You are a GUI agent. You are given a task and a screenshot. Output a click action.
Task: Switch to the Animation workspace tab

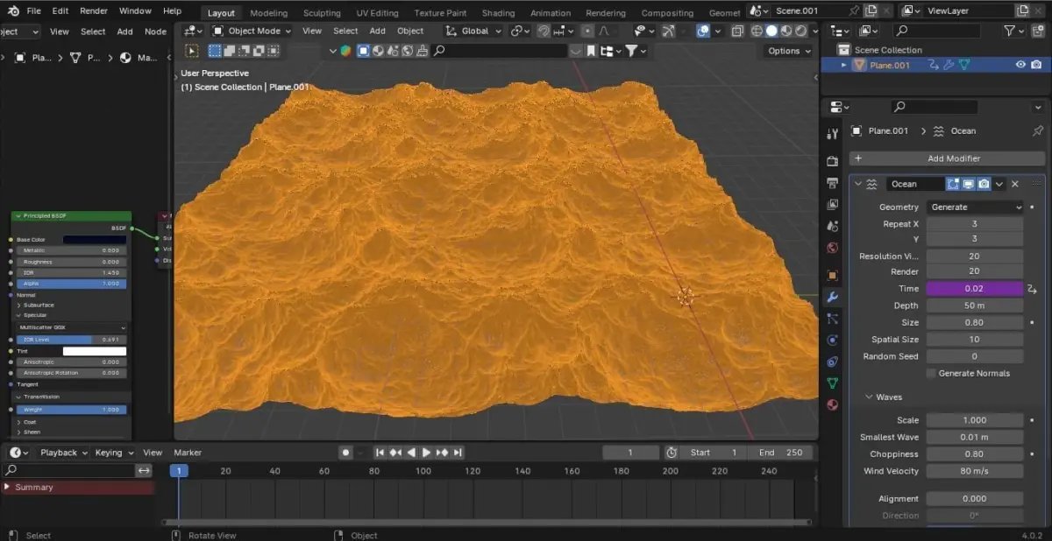(551, 13)
